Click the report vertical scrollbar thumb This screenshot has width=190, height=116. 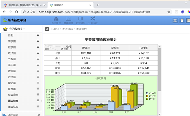[x=160, y=69]
